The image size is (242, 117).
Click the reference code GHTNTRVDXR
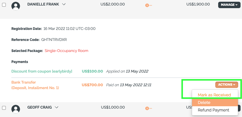54,39
